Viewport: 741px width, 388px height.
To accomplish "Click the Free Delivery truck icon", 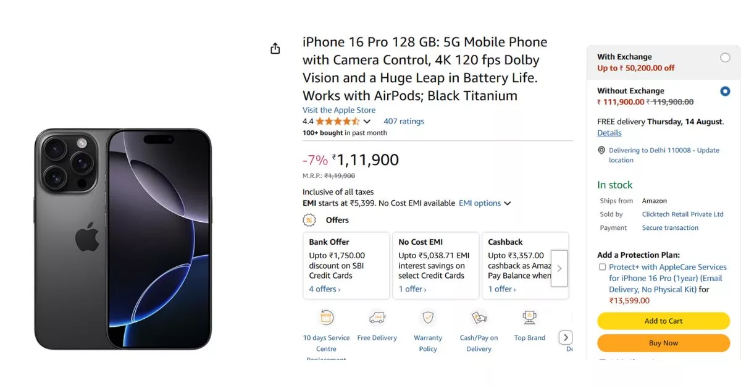I will (x=377, y=317).
